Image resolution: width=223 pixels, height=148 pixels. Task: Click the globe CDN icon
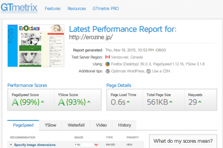148,71
